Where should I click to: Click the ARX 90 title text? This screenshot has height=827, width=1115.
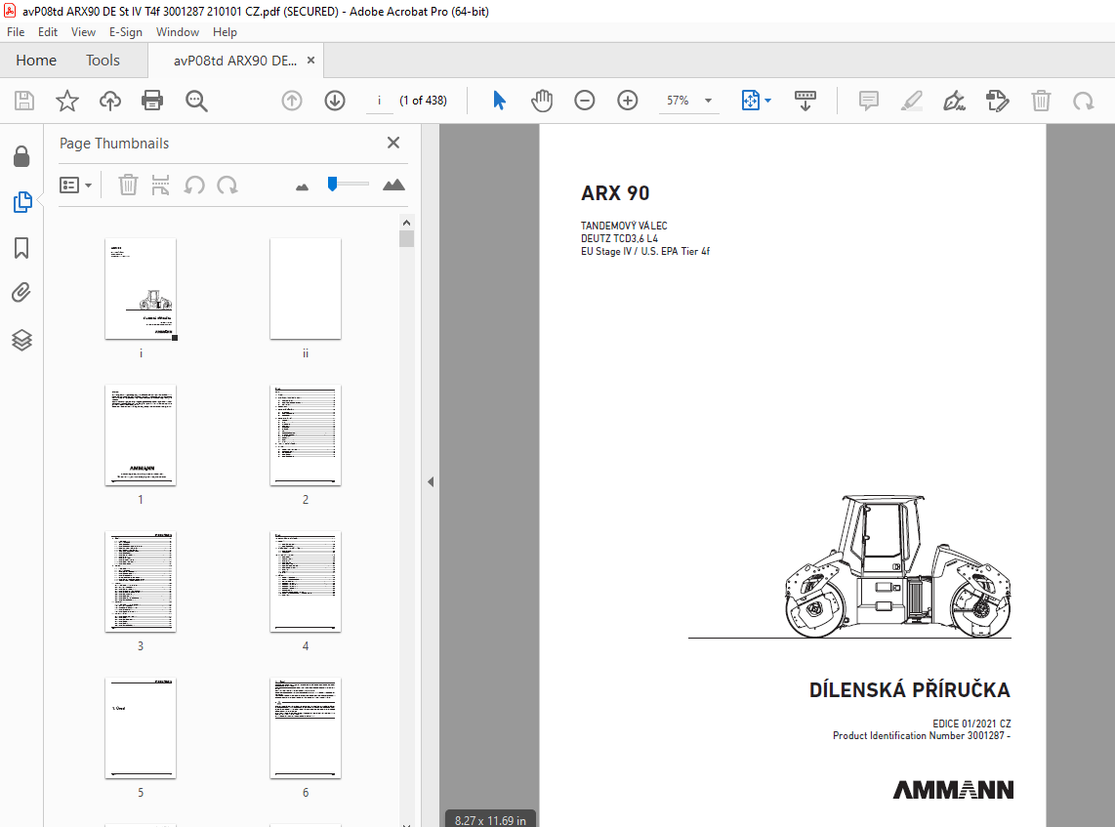tap(615, 193)
